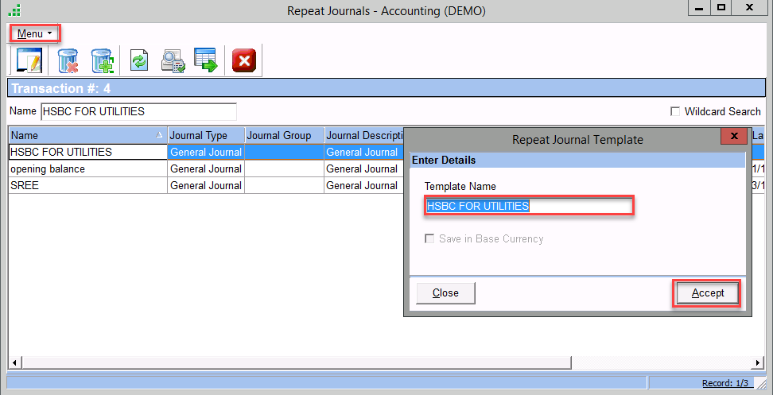Open the print preview icon
773x395 pixels.
[x=173, y=61]
